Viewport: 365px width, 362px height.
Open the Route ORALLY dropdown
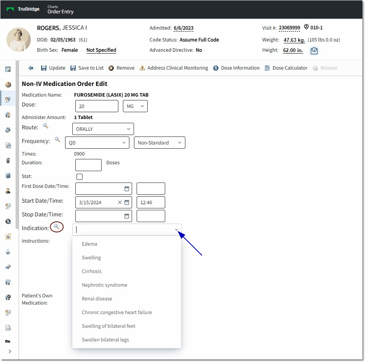(103, 129)
